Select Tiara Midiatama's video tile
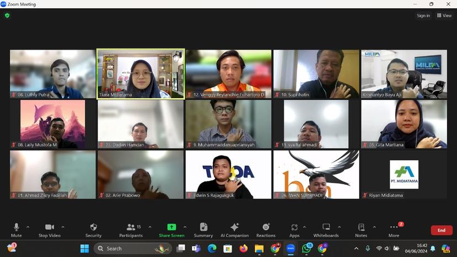457x257 pixels. pos(141,74)
